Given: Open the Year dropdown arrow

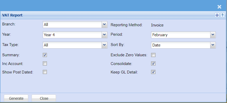Looking at the screenshot, I should coord(104,35).
